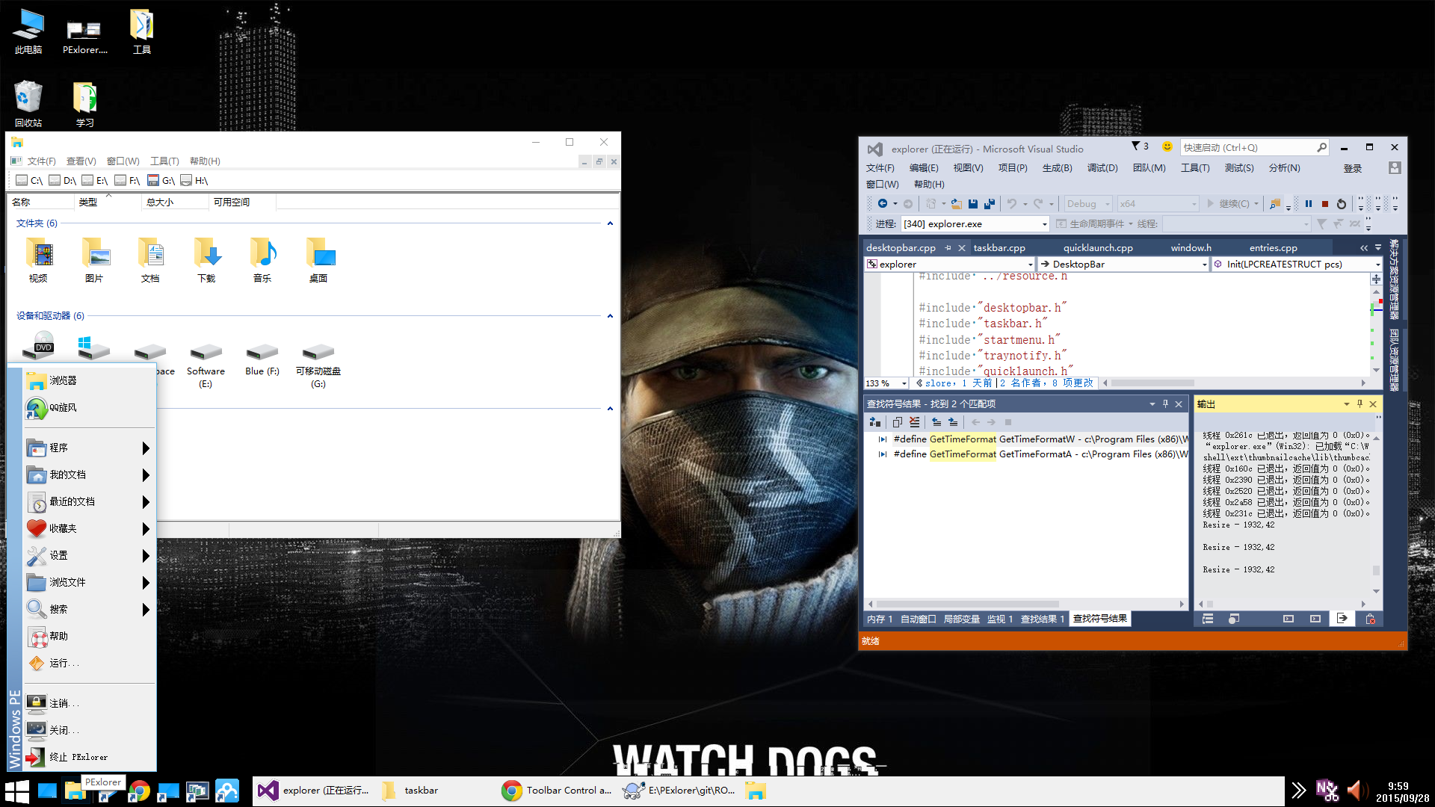Click the Undo icon in Visual Studio toolbar

(1011, 204)
